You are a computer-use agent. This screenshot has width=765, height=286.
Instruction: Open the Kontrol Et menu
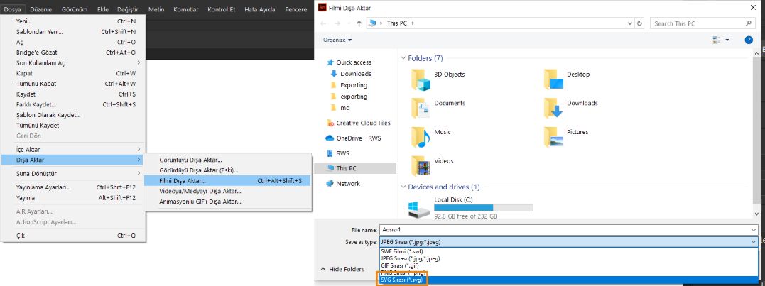point(222,9)
